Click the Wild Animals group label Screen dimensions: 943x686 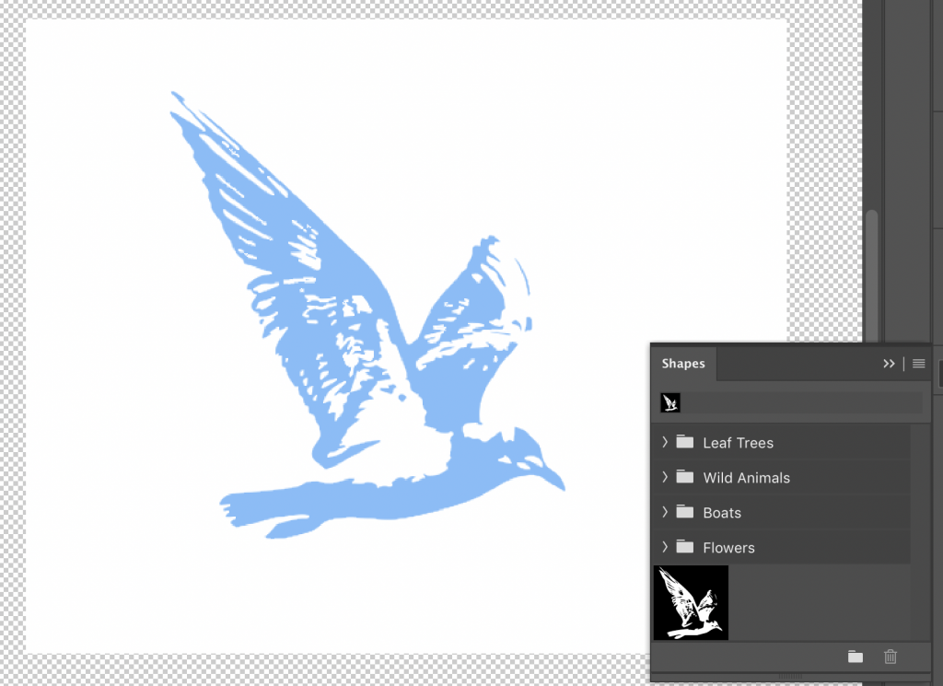746,478
